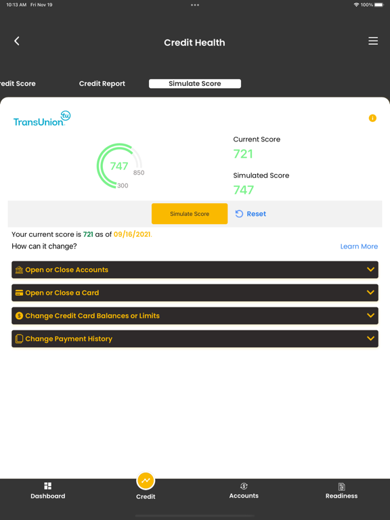Click the date 09/16/2021

click(x=132, y=234)
